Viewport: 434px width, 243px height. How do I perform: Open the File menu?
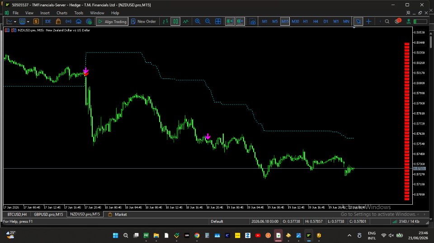[x=15, y=13]
